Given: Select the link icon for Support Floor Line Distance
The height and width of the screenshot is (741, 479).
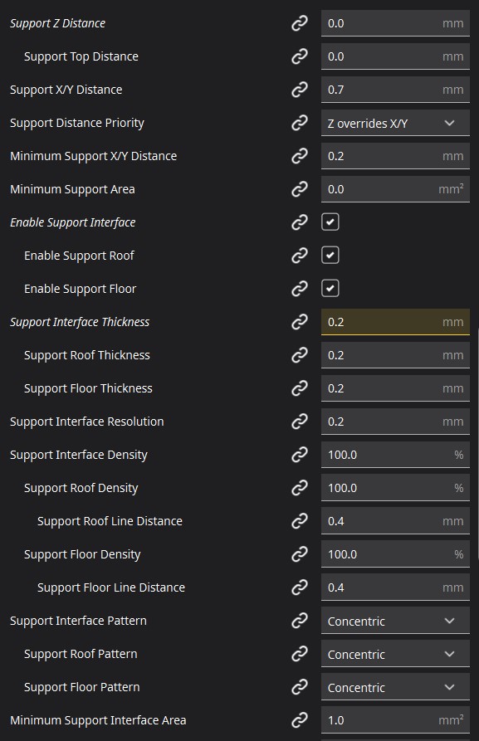Looking at the screenshot, I should 300,587.
